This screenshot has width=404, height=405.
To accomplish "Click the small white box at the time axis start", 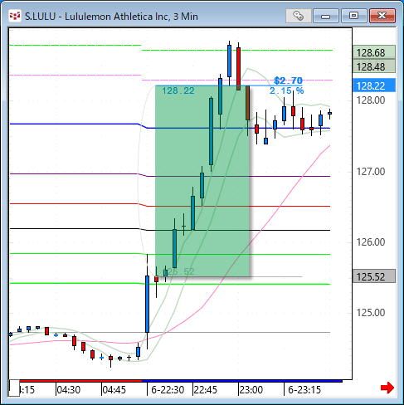I will [14, 388].
